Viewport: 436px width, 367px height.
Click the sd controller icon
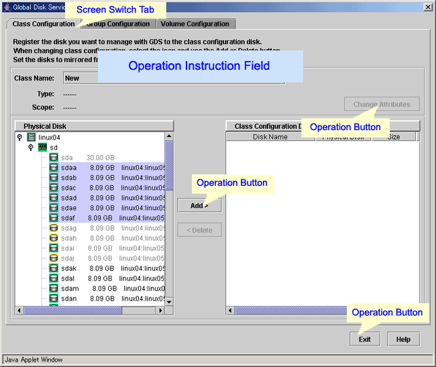pyautogui.click(x=42, y=148)
